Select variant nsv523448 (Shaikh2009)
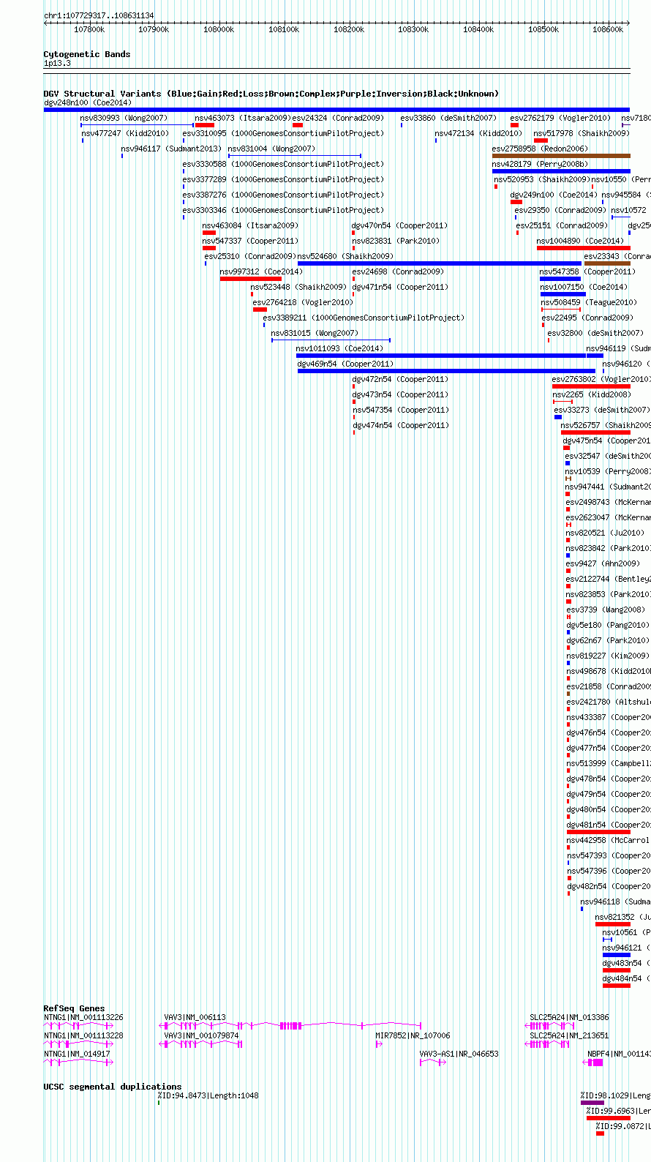Viewport: 651px width, 1162px height. 298,287
